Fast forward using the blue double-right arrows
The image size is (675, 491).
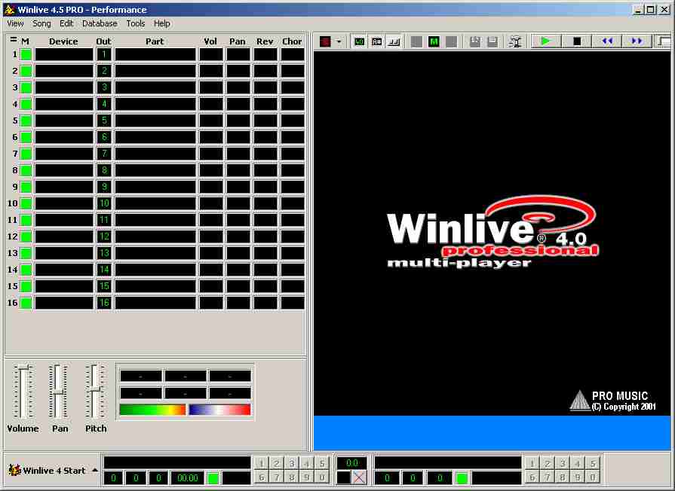click(637, 41)
